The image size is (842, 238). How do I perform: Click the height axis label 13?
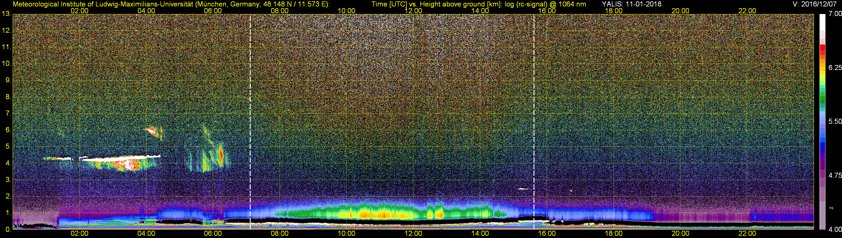click(x=6, y=14)
